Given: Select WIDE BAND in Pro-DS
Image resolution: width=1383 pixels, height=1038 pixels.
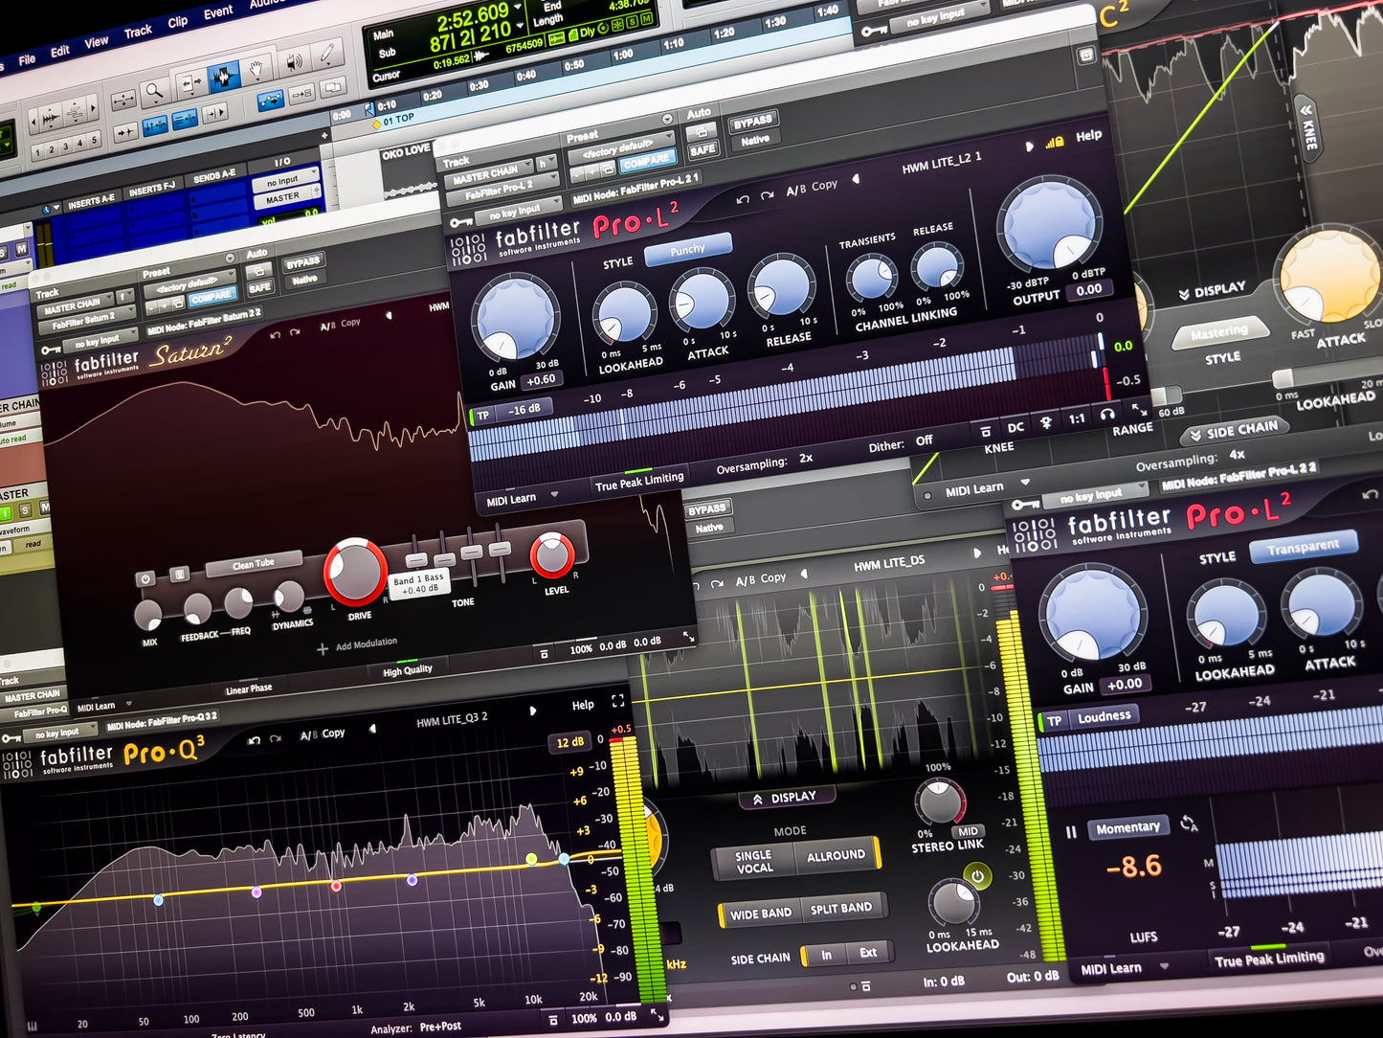Looking at the screenshot, I should tap(761, 914).
